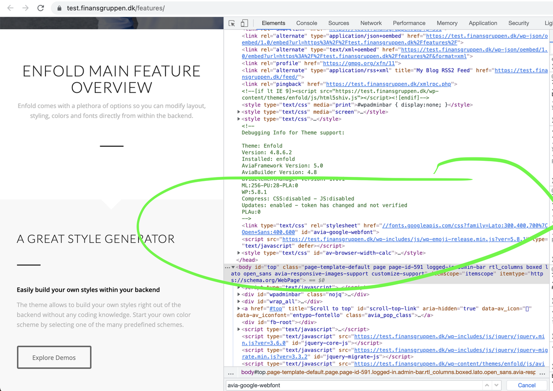
Task: Collapse the body#top element
Action: pos(233,267)
